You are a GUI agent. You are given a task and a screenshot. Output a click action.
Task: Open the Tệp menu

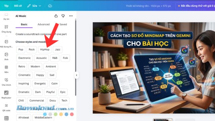click(6, 6)
